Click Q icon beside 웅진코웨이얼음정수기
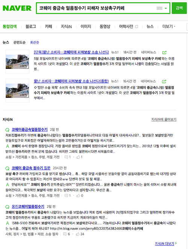This screenshot has height=249, width=188. tap(7, 207)
